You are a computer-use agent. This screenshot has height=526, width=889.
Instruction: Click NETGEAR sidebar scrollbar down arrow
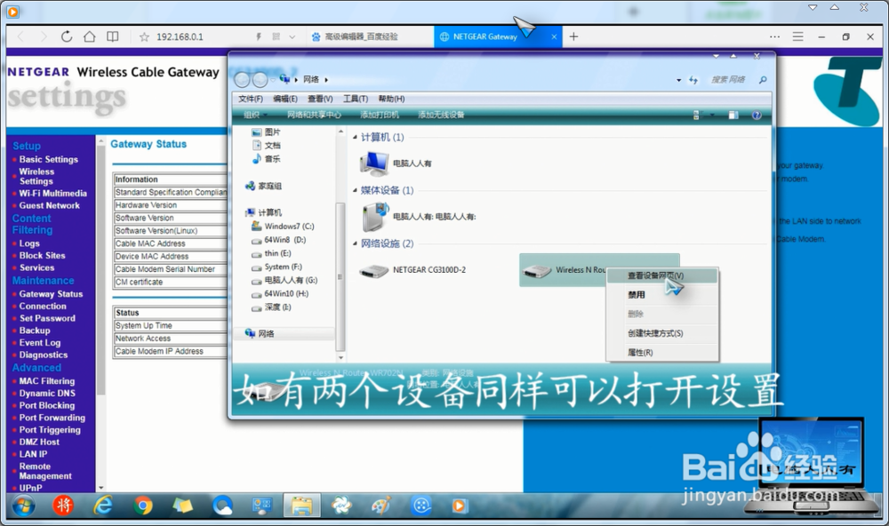pos(101,488)
